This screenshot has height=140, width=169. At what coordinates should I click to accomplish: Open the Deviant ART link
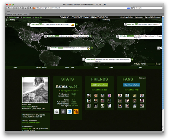tap(27, 129)
